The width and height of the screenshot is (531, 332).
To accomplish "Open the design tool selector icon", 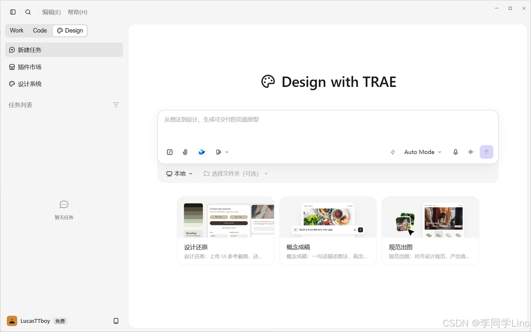I will pos(218,152).
